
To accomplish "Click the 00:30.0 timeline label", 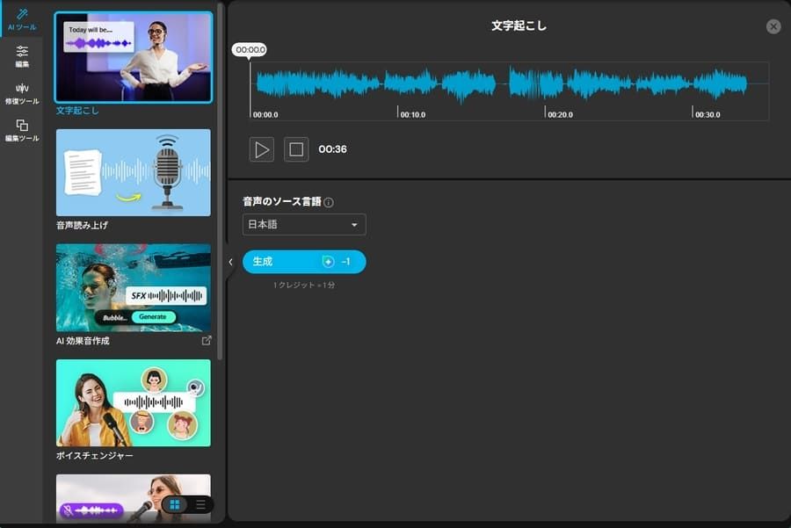I will (708, 114).
